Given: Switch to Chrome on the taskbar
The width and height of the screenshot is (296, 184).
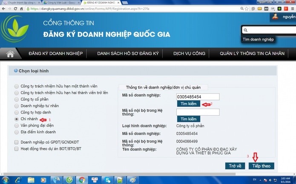Looking at the screenshot, I should pos(82,180).
